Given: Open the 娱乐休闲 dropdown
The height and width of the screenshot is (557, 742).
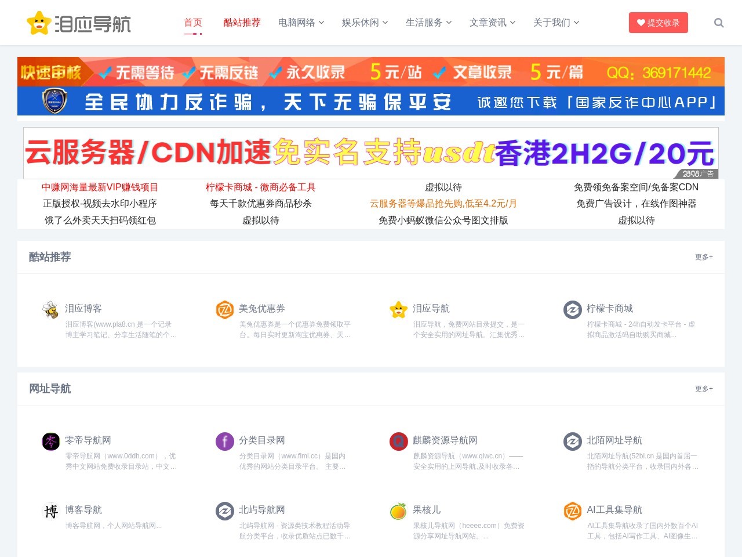Looking at the screenshot, I should [x=364, y=23].
